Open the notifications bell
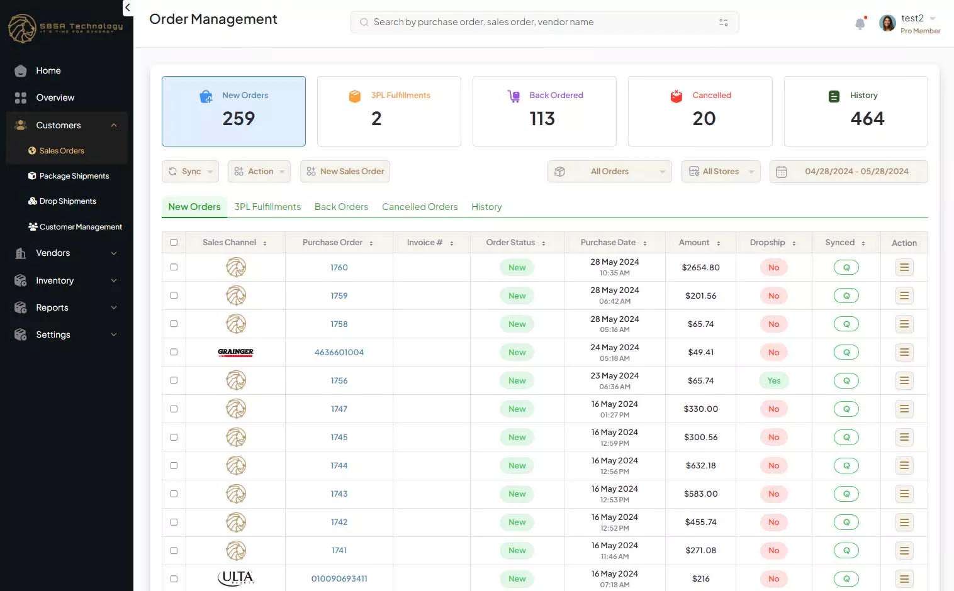Image resolution: width=954 pixels, height=591 pixels. point(860,24)
